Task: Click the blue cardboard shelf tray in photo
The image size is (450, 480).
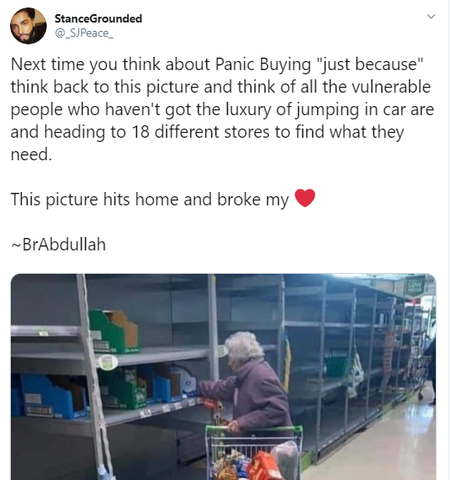Action: [53, 397]
